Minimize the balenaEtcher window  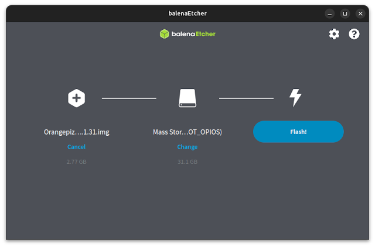(x=329, y=13)
